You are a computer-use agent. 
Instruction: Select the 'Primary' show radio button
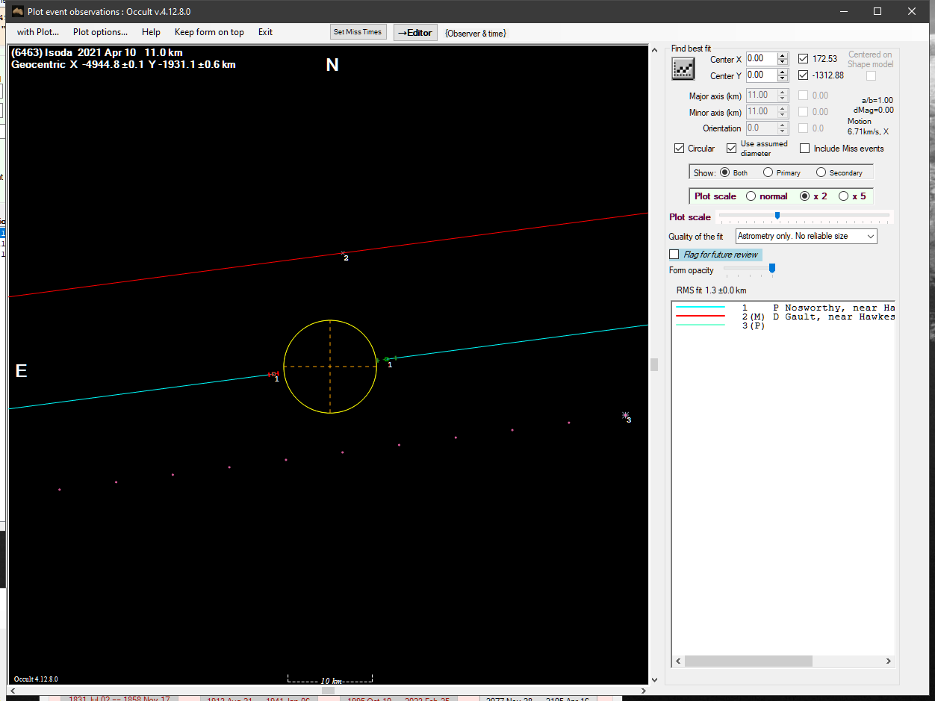(768, 172)
